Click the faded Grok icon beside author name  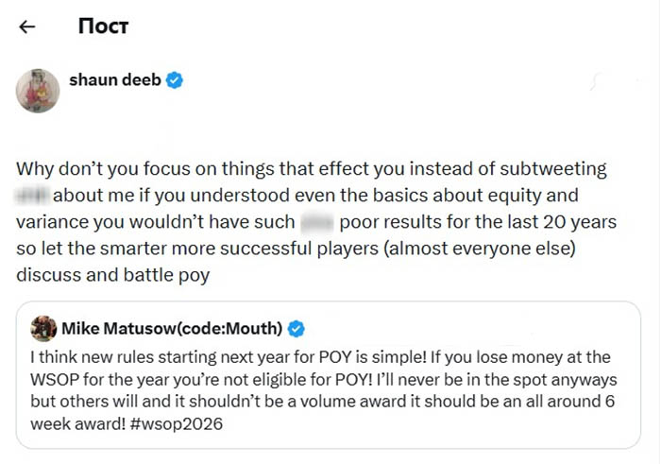[595, 81]
